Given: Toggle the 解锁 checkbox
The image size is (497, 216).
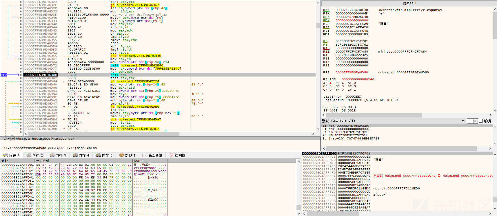Looking at the screenshot, I should [x=481, y=121].
